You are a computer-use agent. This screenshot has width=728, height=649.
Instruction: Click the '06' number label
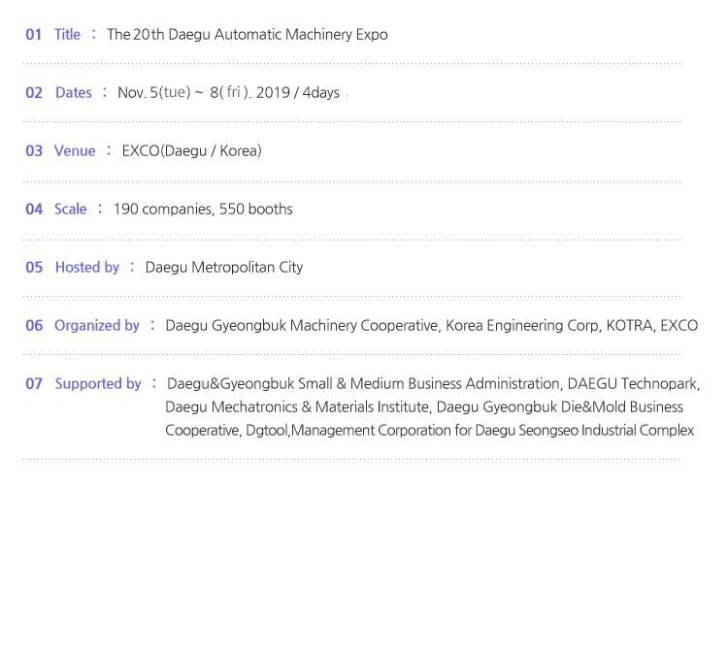(x=34, y=326)
